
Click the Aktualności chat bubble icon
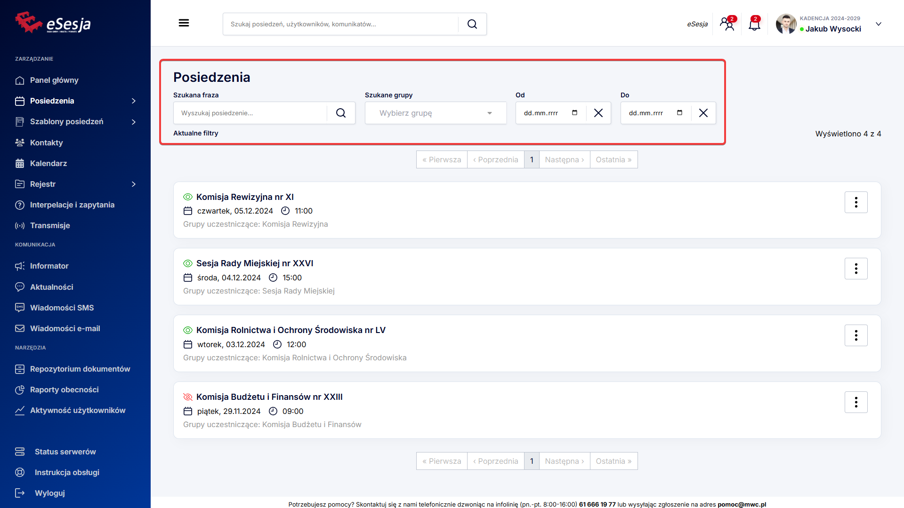click(20, 287)
